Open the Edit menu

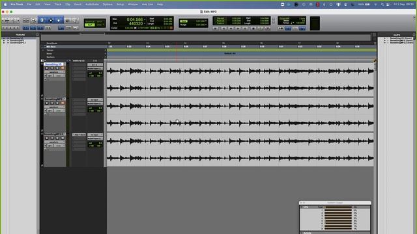tap(38, 5)
